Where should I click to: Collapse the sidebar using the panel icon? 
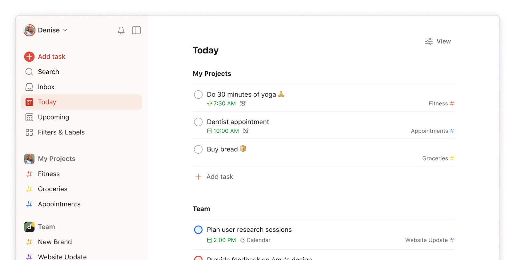(136, 30)
